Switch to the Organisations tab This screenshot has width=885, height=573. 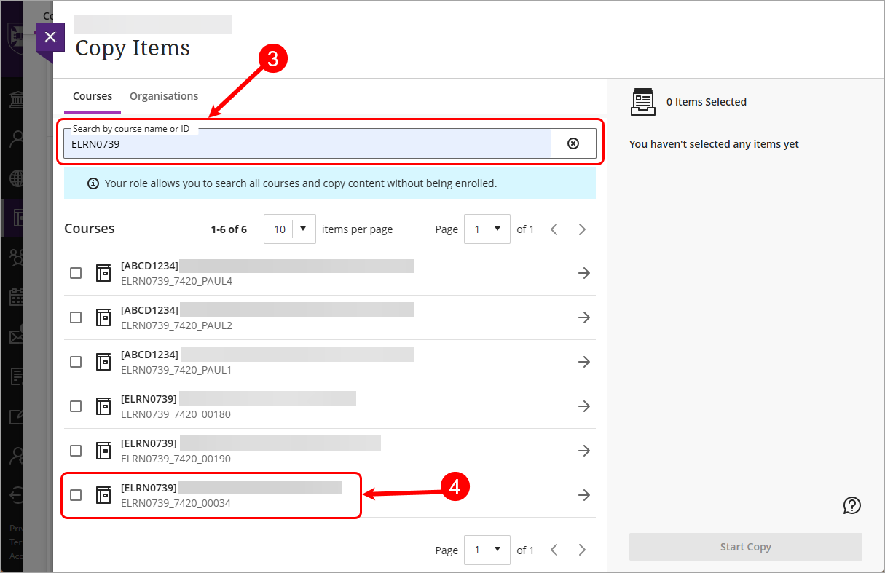(x=164, y=96)
